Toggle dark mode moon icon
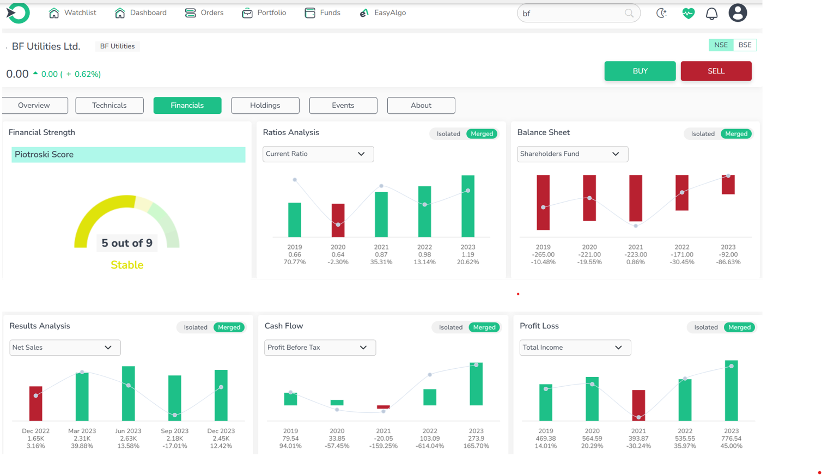822x475 pixels. point(661,13)
